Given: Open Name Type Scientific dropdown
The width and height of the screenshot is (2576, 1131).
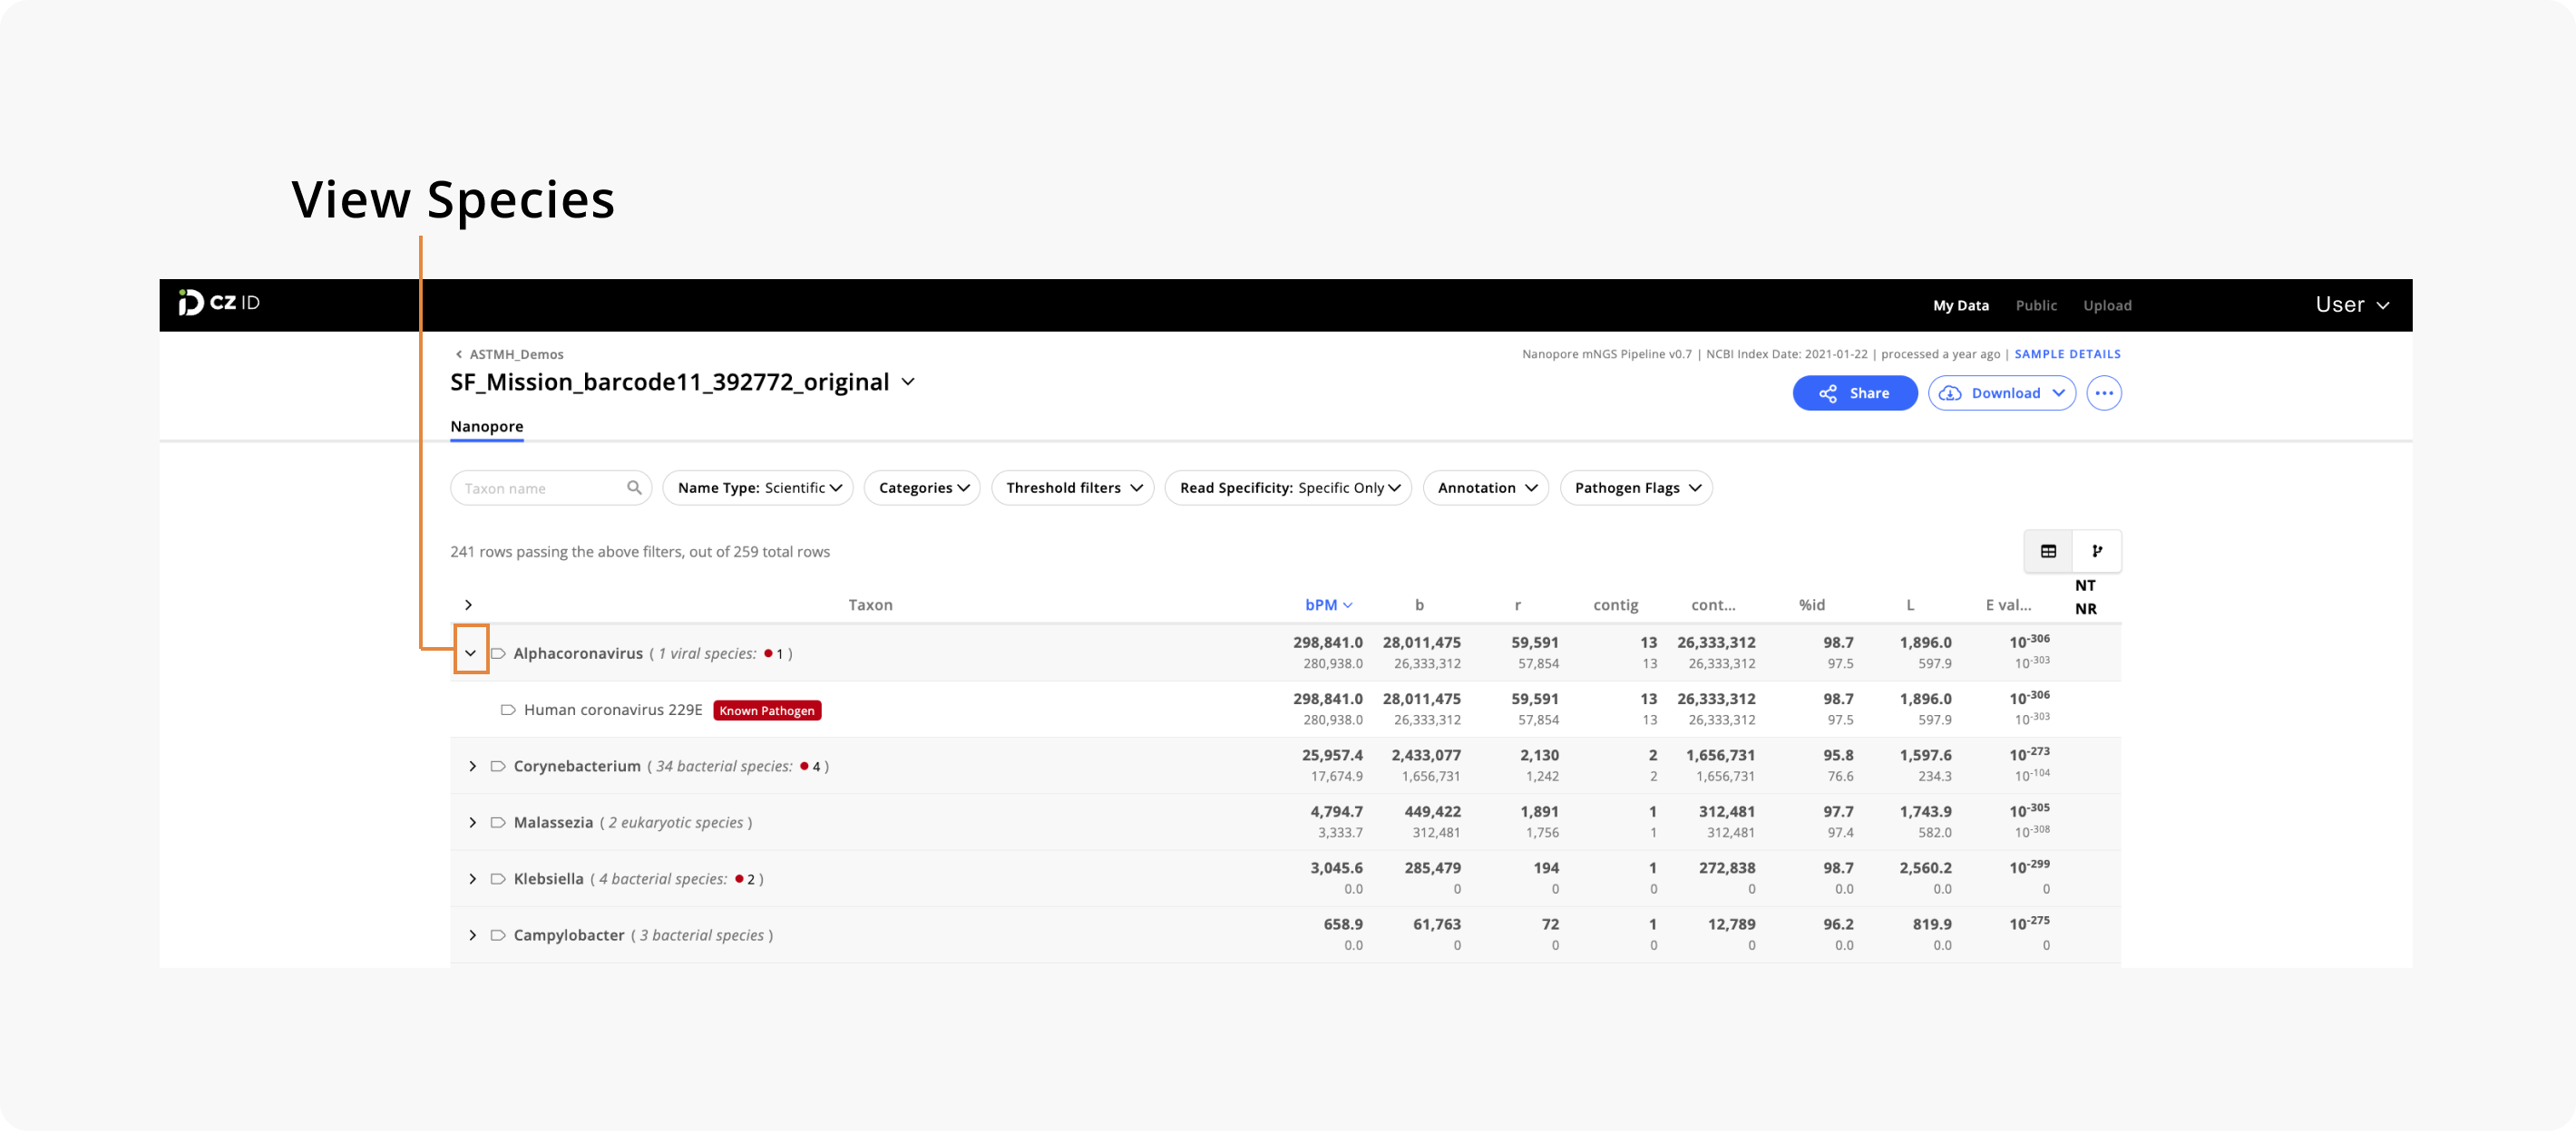Looking at the screenshot, I should click(758, 488).
